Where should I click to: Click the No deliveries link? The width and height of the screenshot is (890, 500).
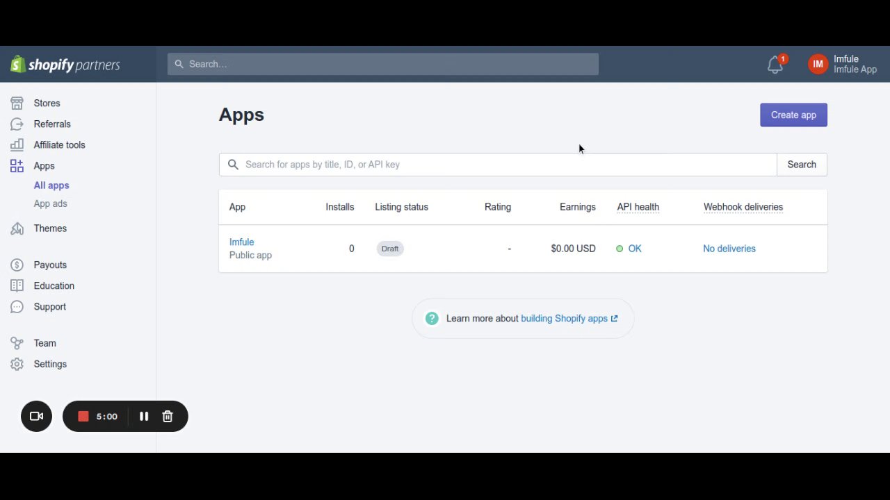pyautogui.click(x=729, y=249)
